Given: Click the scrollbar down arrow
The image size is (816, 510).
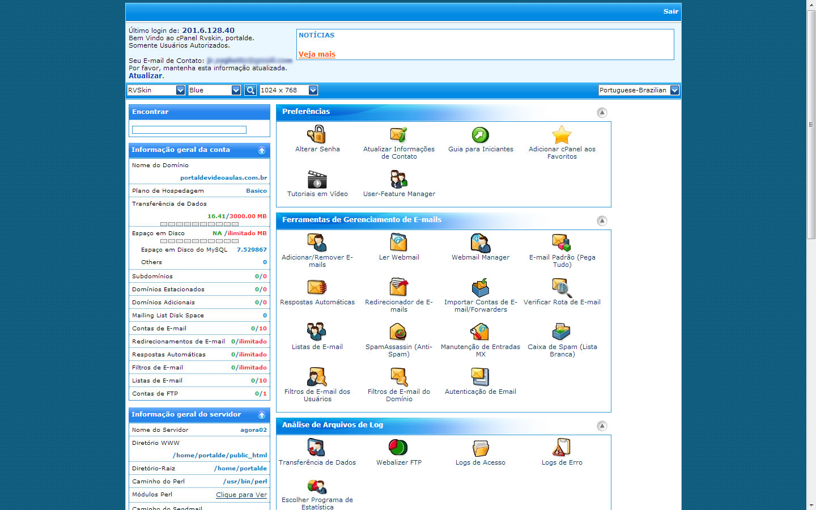Looking at the screenshot, I should coord(811,505).
